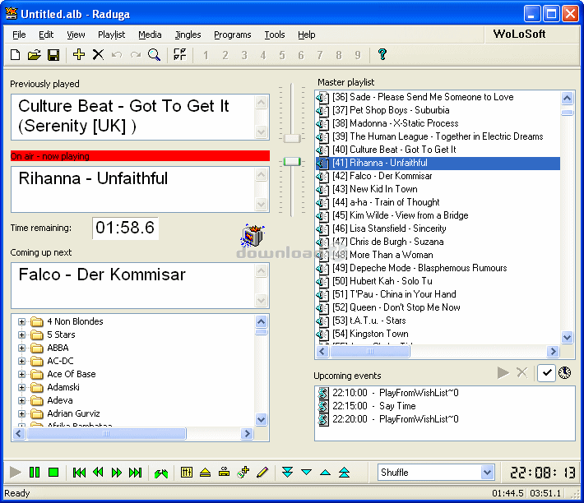
Task: Stop playback with the green stop button
Action: 53,473
